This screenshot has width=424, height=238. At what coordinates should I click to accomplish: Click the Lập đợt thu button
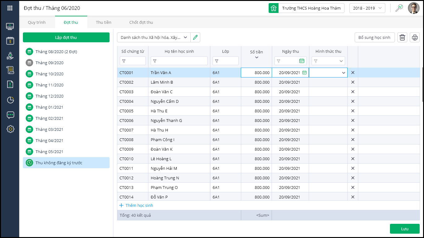[x=66, y=37]
